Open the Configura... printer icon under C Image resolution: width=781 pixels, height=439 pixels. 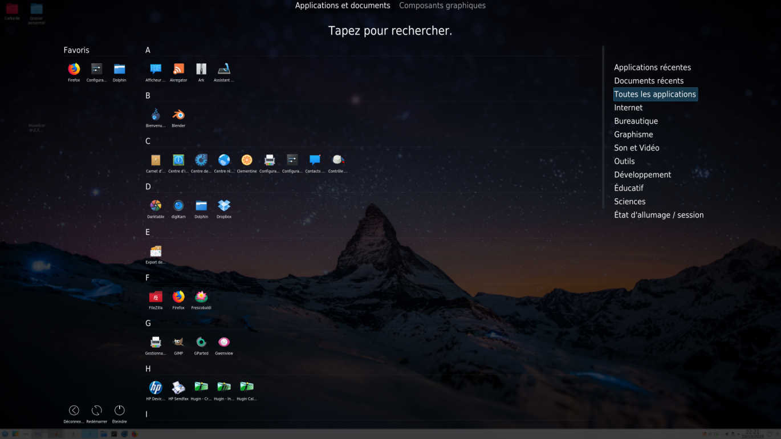[x=270, y=160]
